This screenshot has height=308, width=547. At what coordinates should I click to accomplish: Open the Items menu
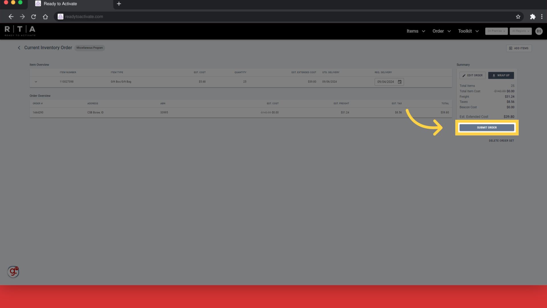(x=416, y=31)
